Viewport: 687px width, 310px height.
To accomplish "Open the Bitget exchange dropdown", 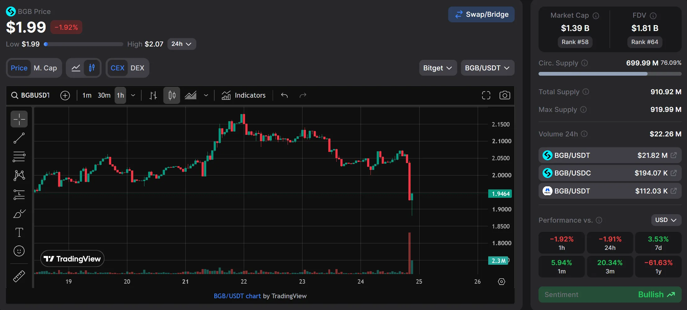I will click(x=438, y=68).
